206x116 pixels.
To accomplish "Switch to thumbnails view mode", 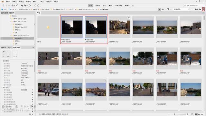I will pos(196,114).
